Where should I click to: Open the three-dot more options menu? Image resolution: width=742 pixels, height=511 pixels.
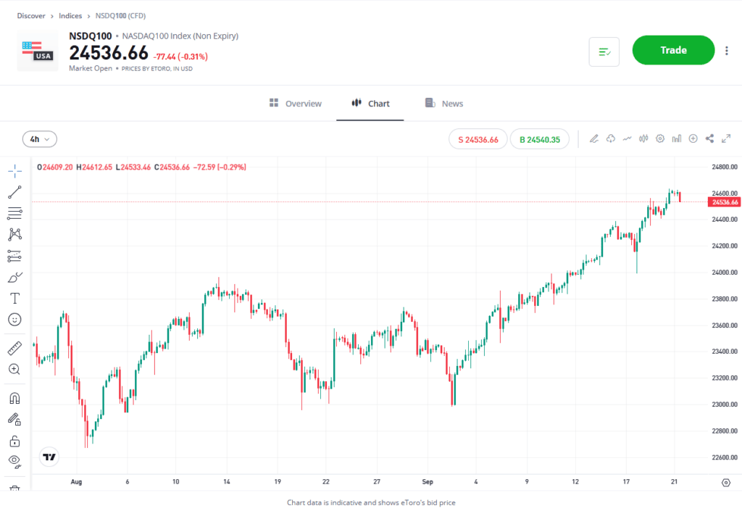coord(727,51)
